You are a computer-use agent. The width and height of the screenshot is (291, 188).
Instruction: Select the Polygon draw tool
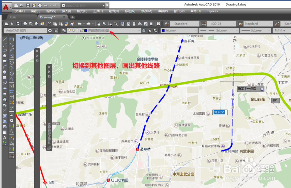click(x=5, y=56)
